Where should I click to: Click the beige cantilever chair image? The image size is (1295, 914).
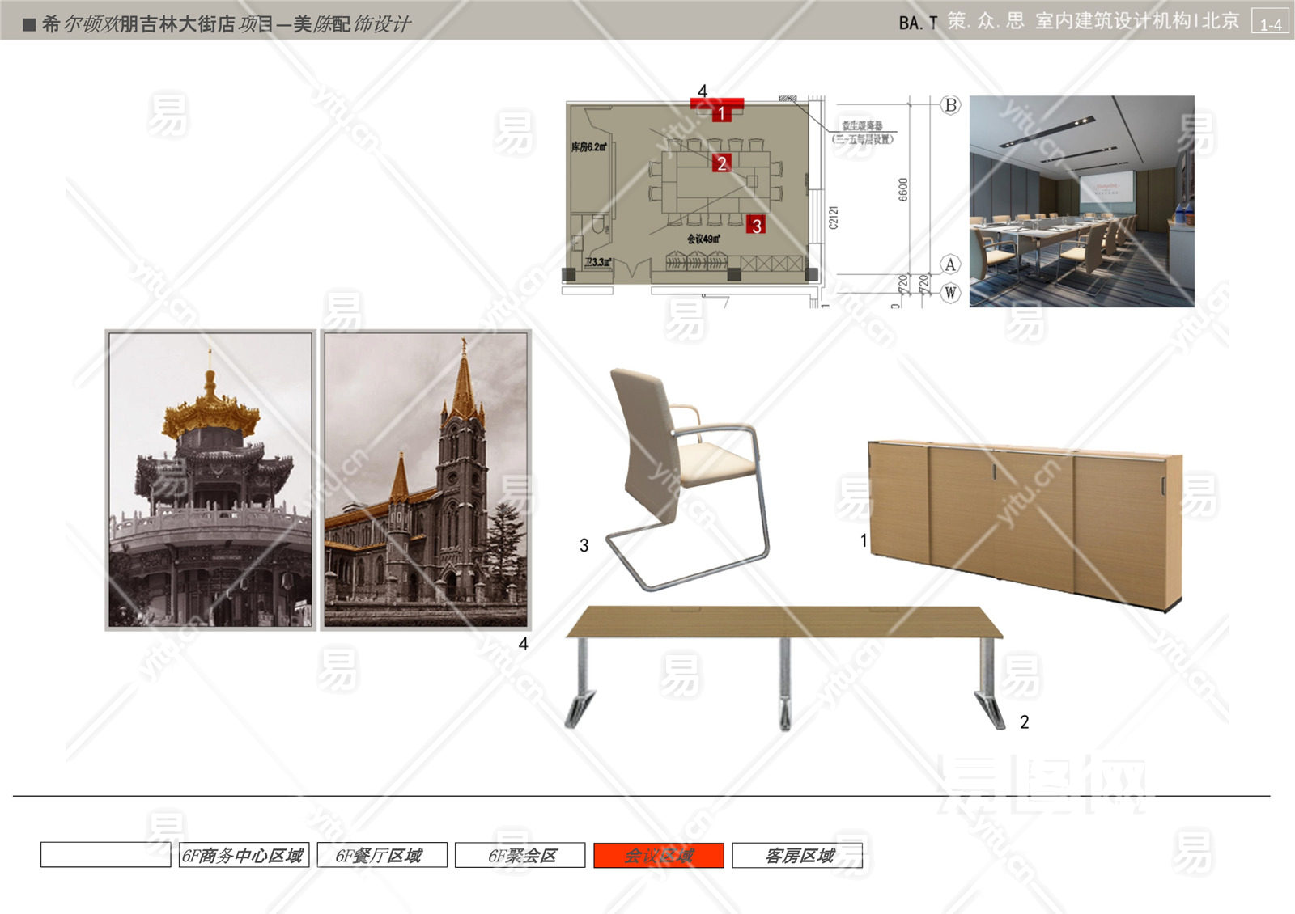point(688,478)
